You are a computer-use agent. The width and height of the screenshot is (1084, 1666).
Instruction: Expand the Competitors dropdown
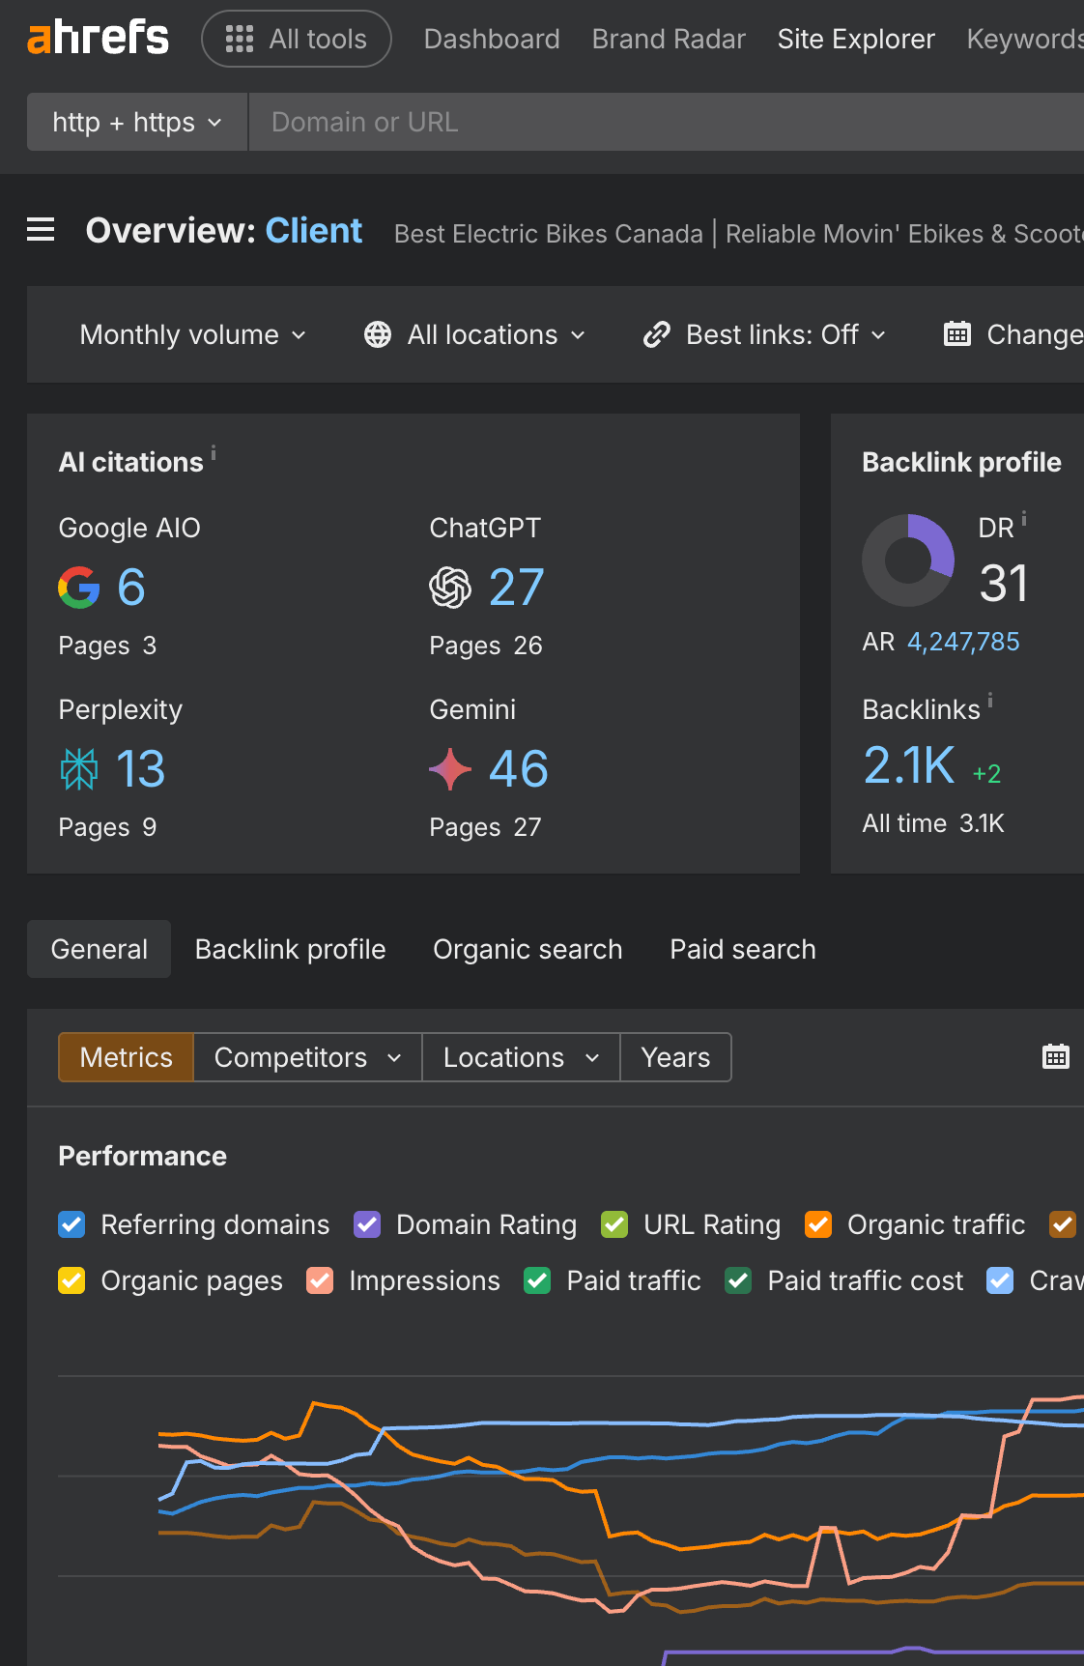coord(307,1057)
